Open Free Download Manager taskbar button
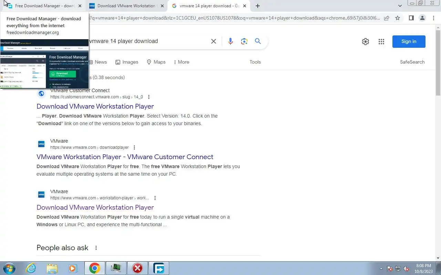The image size is (441, 275). click(159, 268)
